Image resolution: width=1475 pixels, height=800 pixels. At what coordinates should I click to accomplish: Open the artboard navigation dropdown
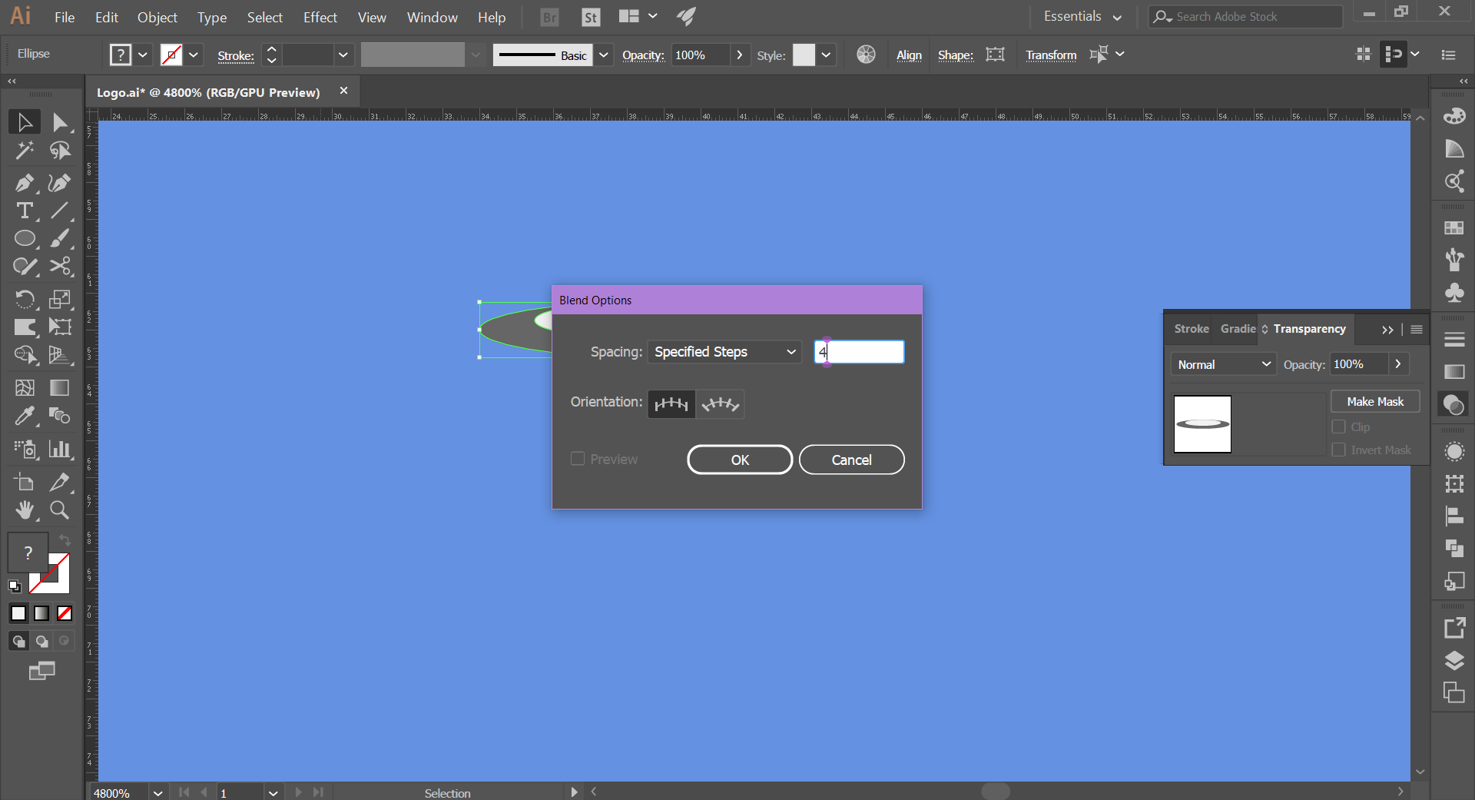point(273,792)
